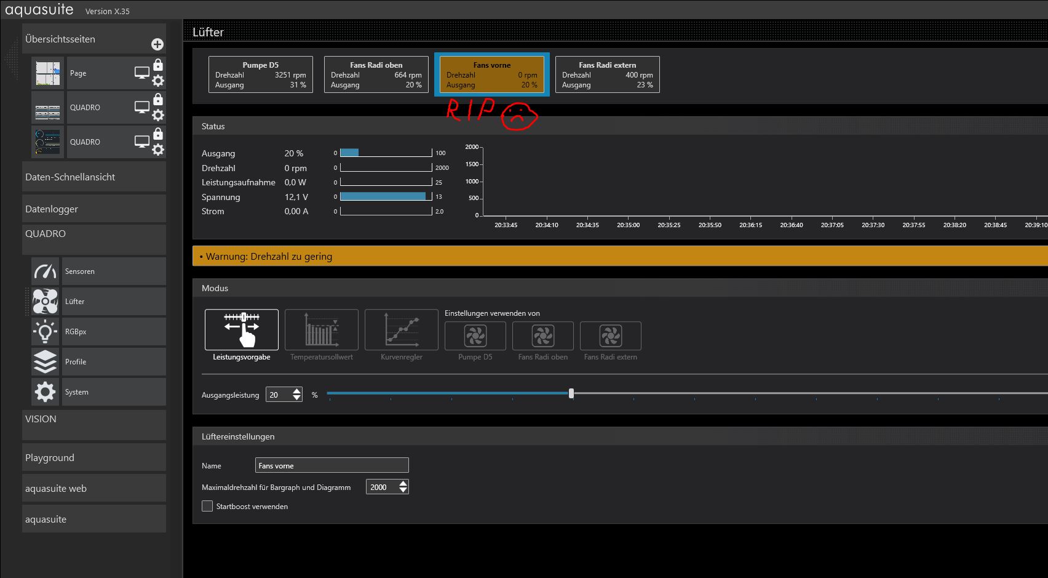
Task: Open the RGBpx light bulb icon
Action: click(46, 332)
